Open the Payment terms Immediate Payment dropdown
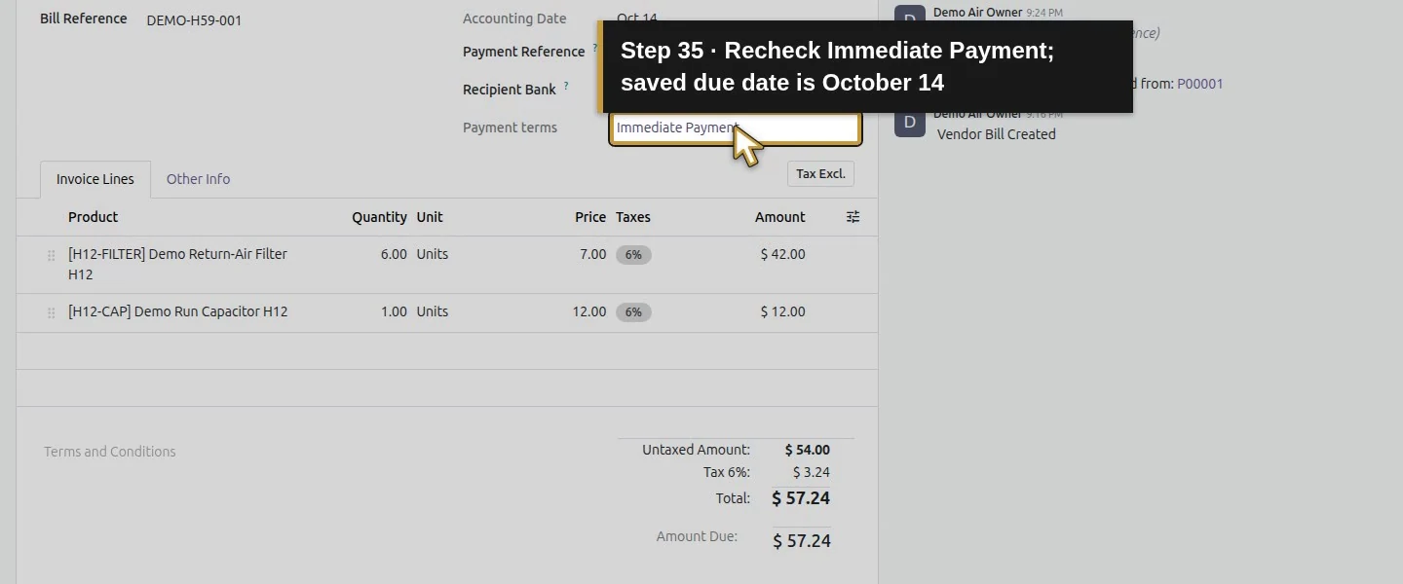Image resolution: width=1403 pixels, height=584 pixels. pos(736,128)
